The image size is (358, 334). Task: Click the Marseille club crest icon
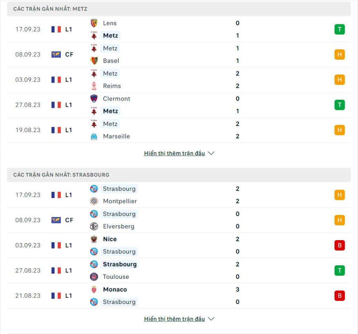pyautogui.click(x=94, y=136)
